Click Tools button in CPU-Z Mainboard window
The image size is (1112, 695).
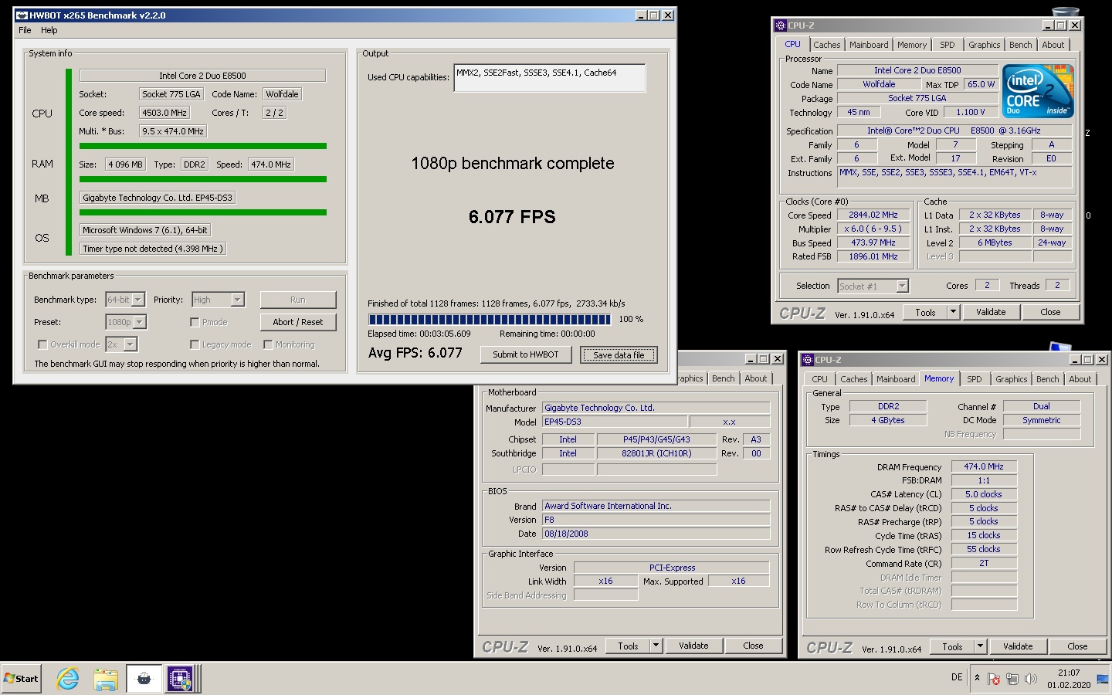point(628,646)
